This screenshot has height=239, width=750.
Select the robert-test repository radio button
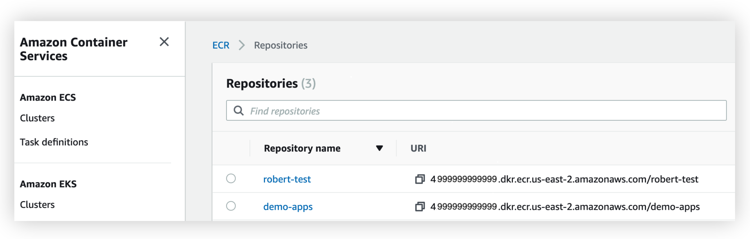click(x=231, y=178)
